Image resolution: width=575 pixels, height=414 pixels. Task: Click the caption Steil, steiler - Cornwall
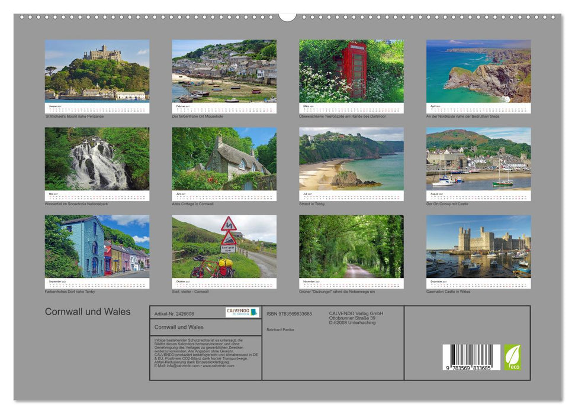[x=190, y=292]
